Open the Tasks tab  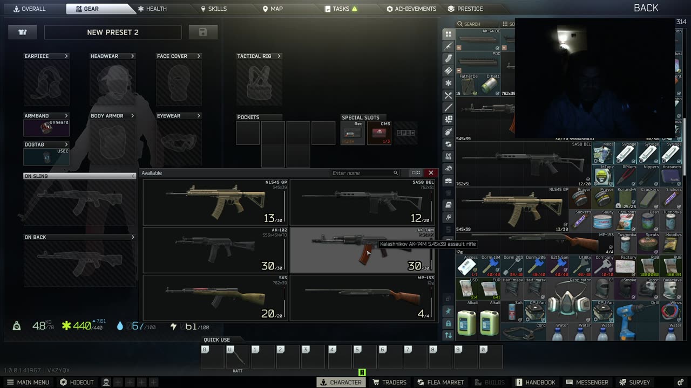tap(341, 9)
